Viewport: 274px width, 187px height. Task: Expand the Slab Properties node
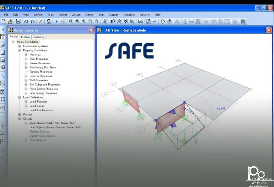click(26, 59)
